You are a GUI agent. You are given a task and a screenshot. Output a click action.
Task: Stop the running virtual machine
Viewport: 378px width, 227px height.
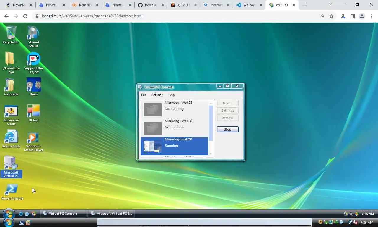(228, 129)
